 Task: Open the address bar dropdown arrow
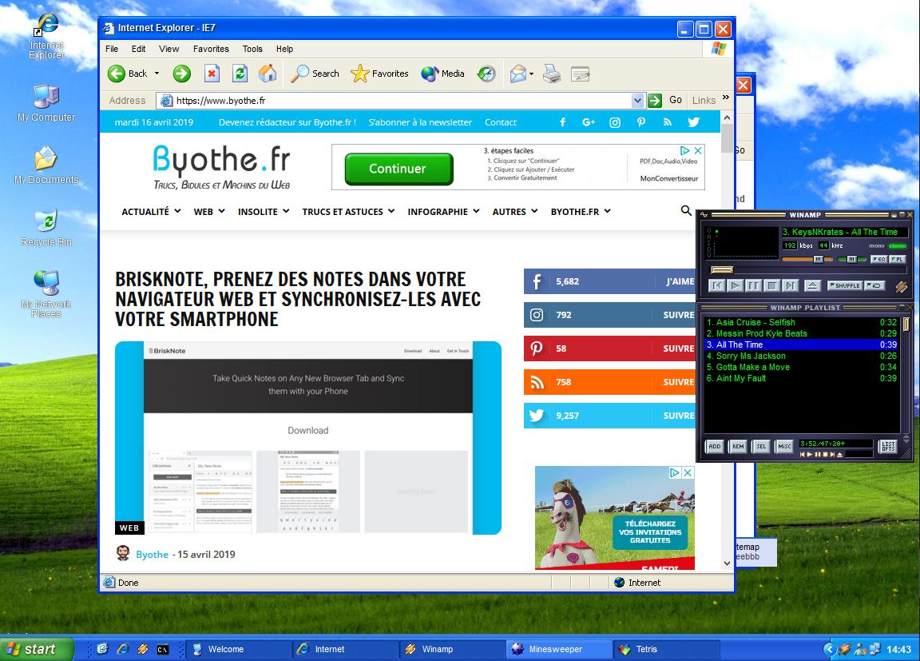[638, 101]
